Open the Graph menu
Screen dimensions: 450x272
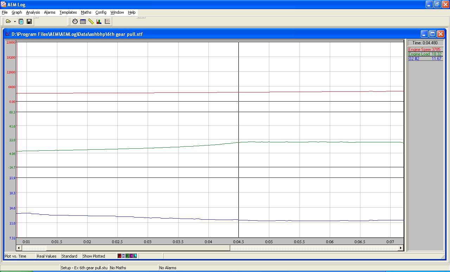[17, 12]
